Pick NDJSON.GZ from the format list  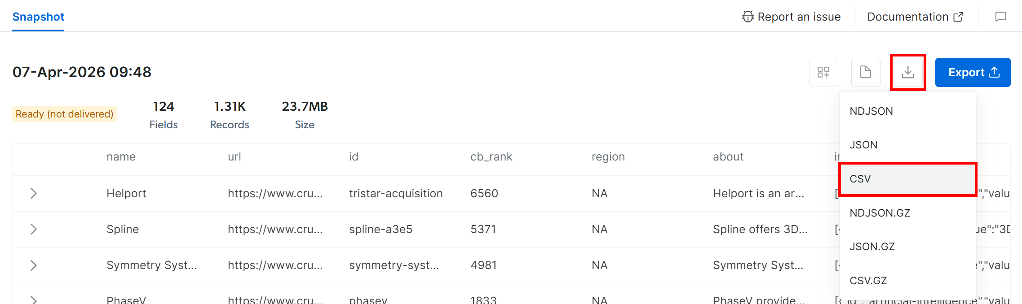click(x=880, y=213)
